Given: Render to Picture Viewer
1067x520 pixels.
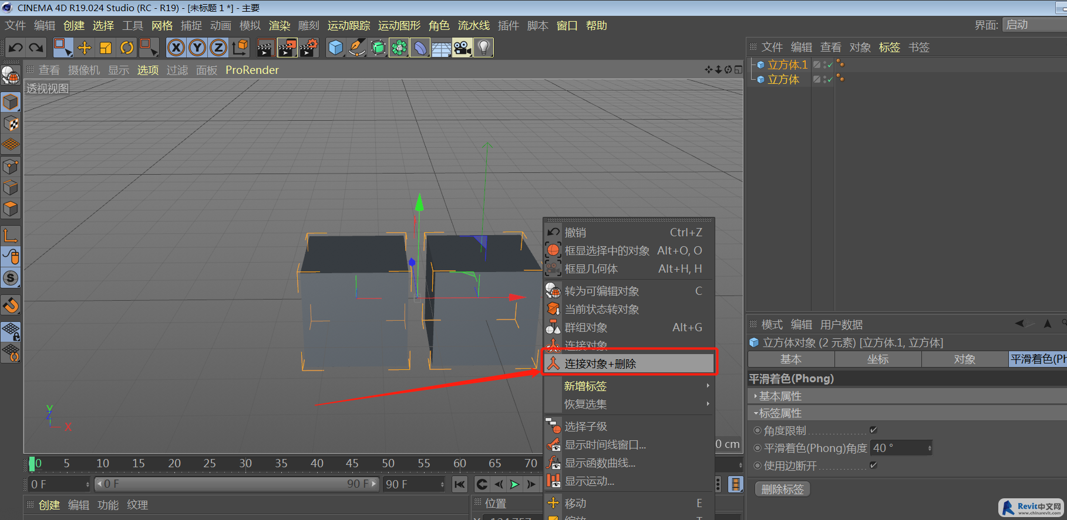Looking at the screenshot, I should pyautogui.click(x=287, y=47).
